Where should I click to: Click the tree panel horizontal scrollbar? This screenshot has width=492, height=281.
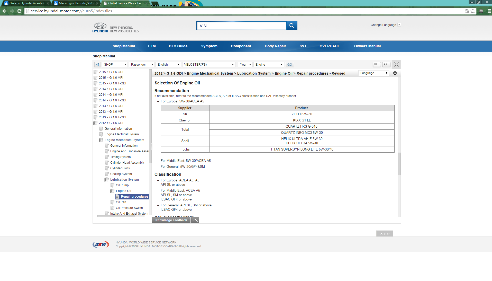pos(116,216)
